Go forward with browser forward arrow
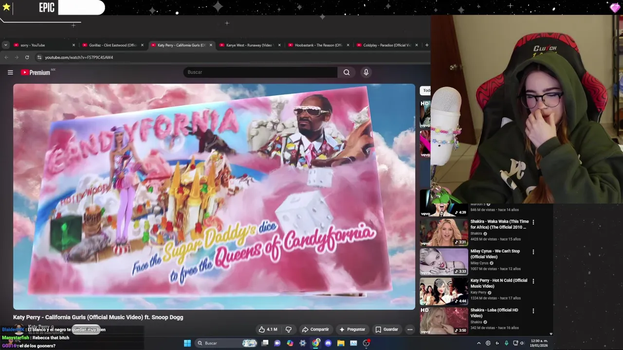 [17, 57]
